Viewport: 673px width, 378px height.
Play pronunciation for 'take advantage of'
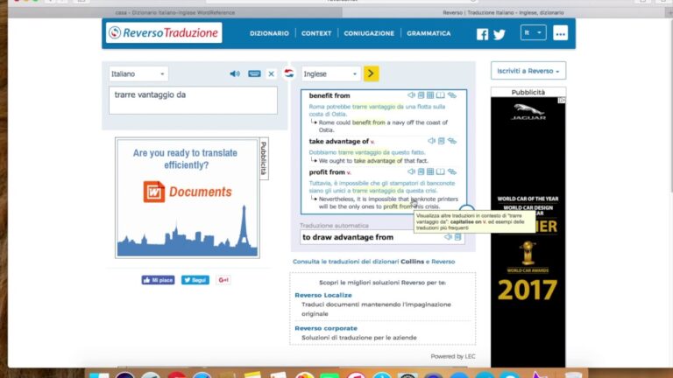tap(431, 141)
